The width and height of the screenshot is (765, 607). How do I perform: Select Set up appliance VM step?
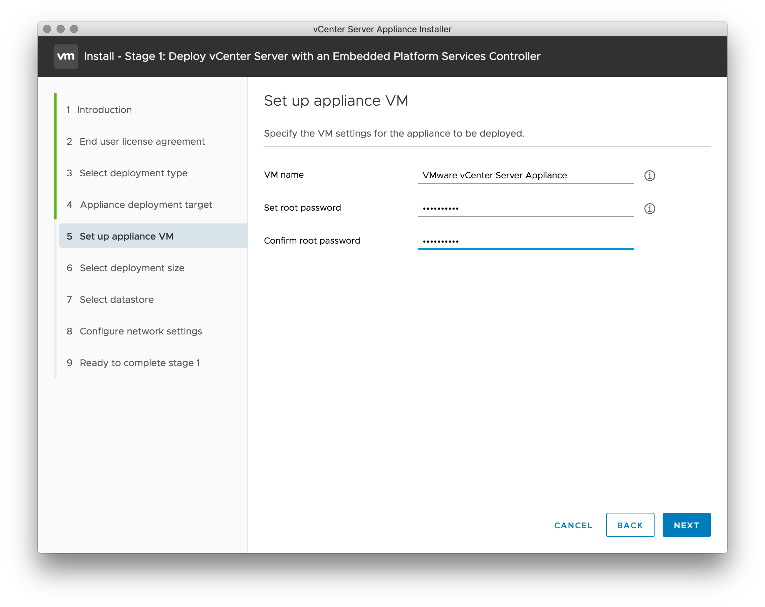pyautogui.click(x=126, y=236)
